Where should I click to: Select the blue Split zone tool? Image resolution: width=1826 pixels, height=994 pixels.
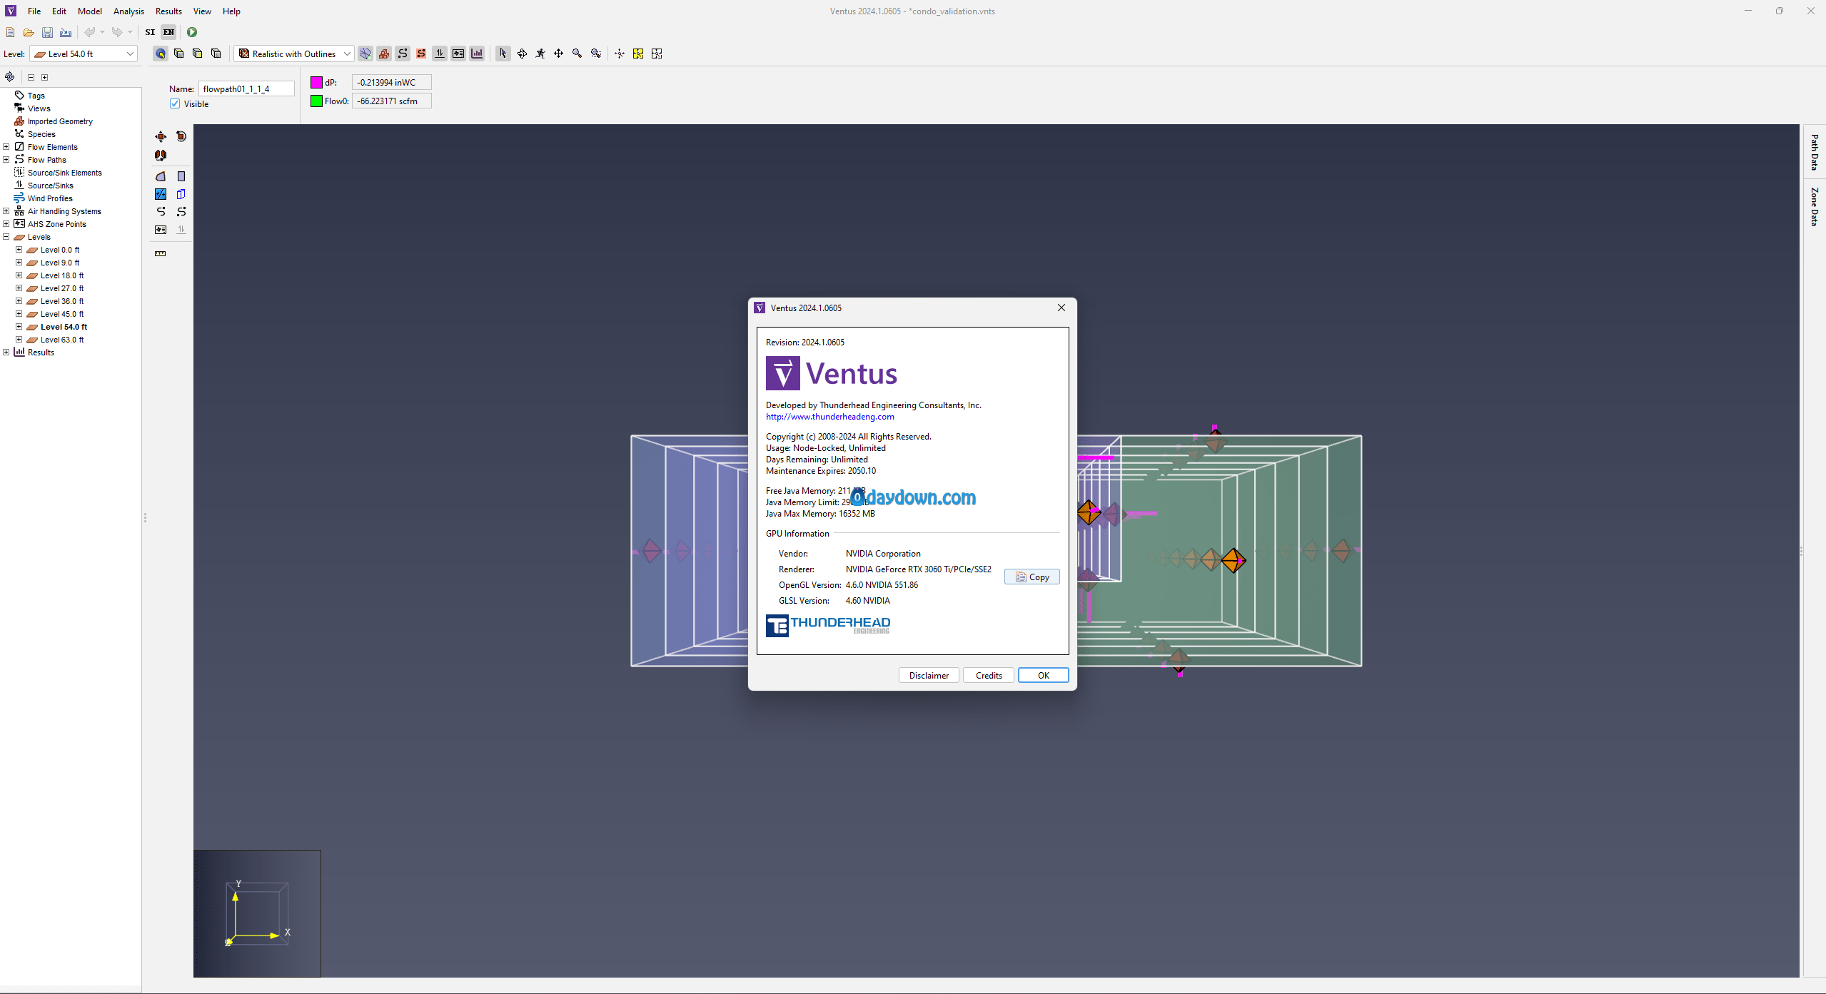[161, 194]
